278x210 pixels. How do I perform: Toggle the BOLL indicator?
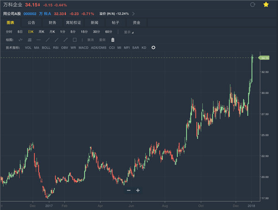(x=46, y=47)
